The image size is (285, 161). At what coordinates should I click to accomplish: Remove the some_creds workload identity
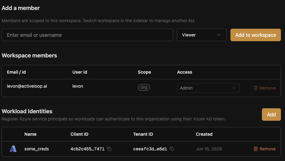click(x=264, y=149)
